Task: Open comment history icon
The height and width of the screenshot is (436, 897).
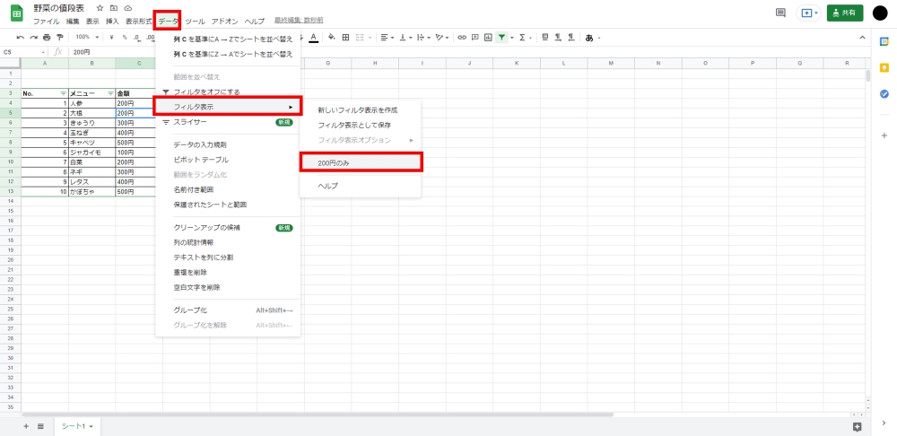Action: pyautogui.click(x=780, y=13)
